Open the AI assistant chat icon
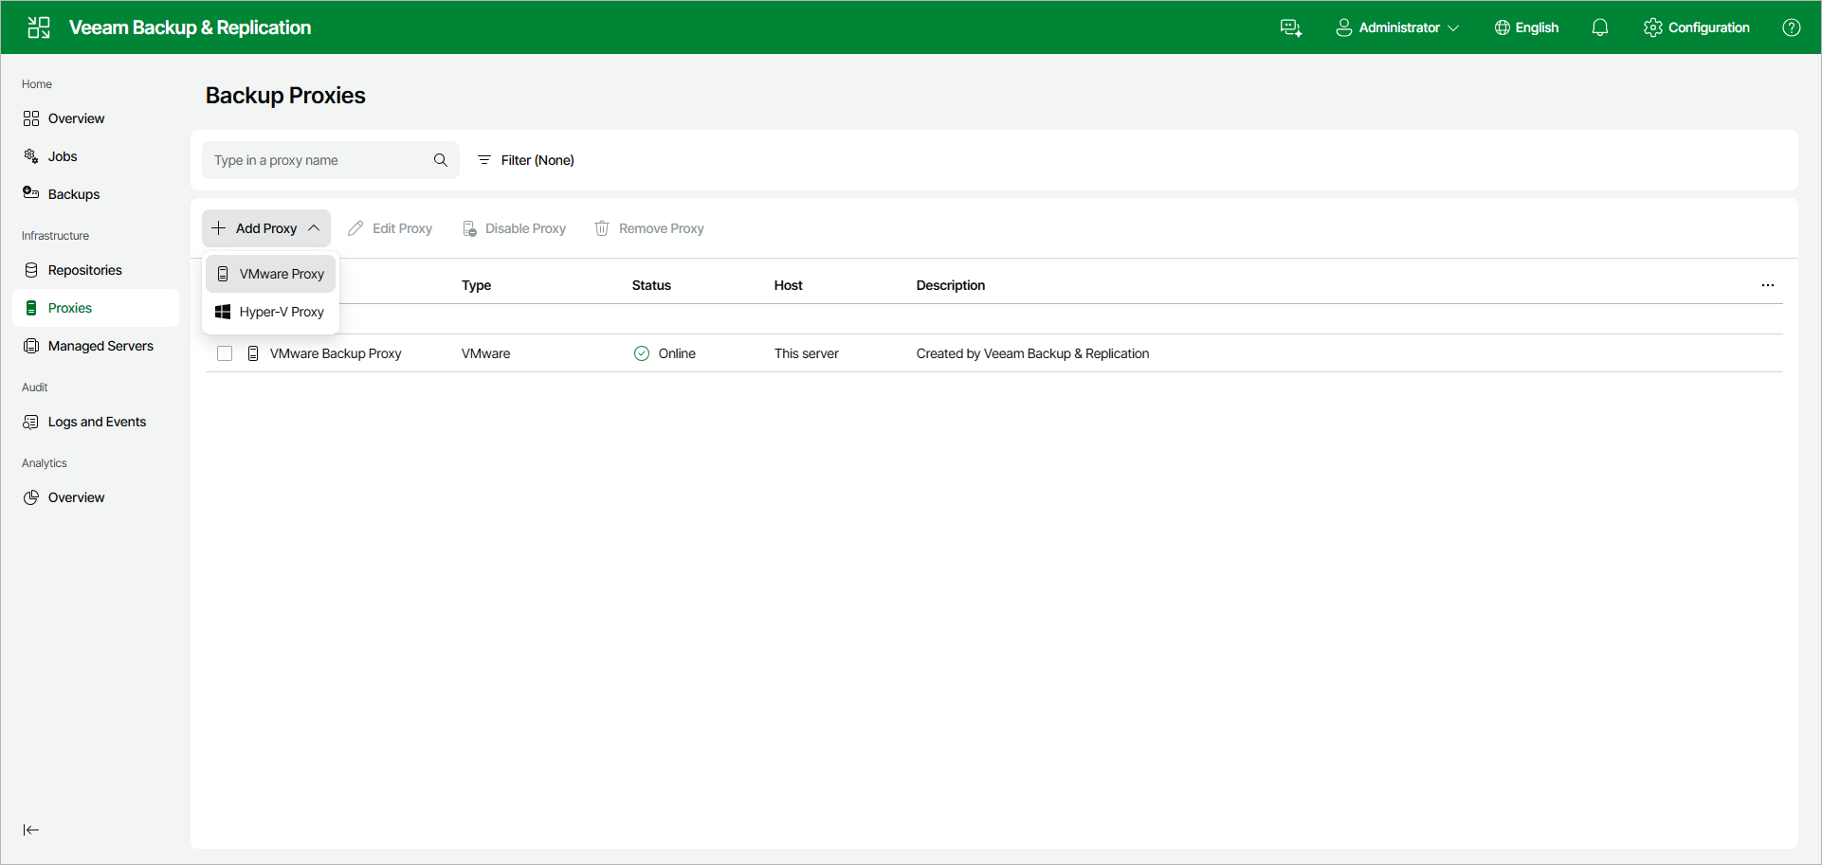The width and height of the screenshot is (1822, 865). point(1291,27)
